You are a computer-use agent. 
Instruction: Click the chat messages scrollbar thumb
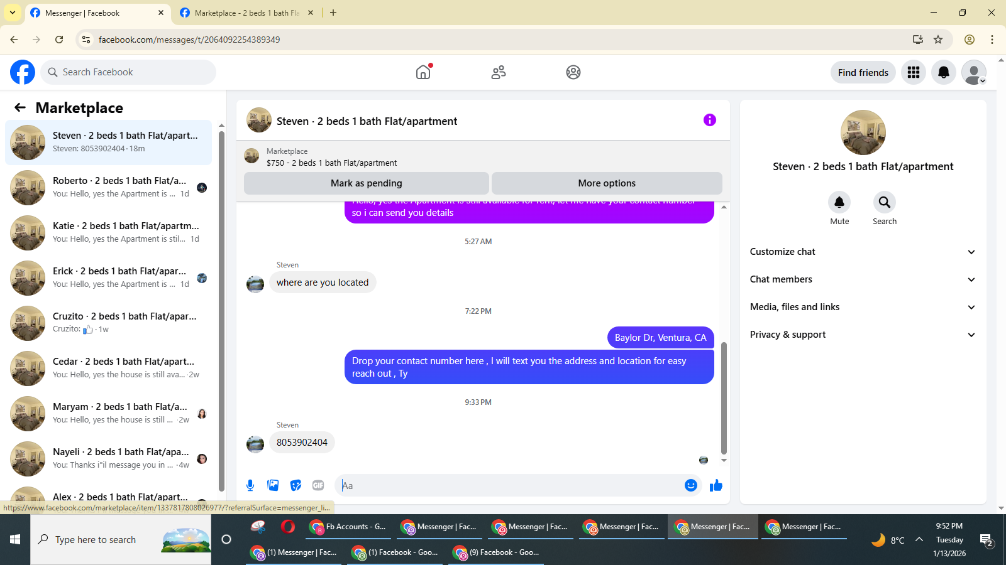pos(724,398)
